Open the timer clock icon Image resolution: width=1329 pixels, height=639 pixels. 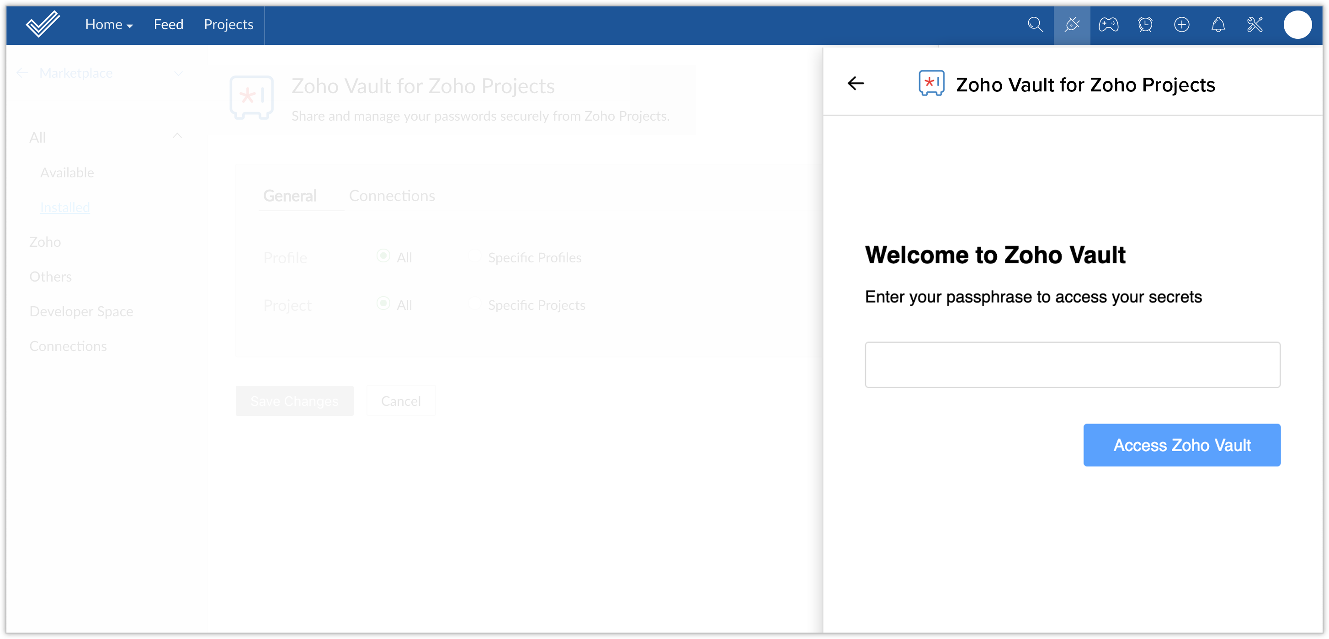tap(1145, 24)
